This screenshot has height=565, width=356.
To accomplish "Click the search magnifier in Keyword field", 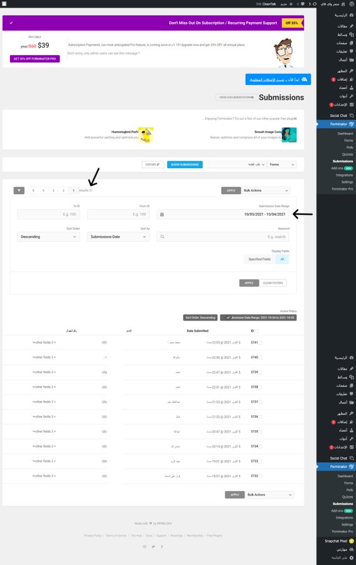I will (163, 237).
